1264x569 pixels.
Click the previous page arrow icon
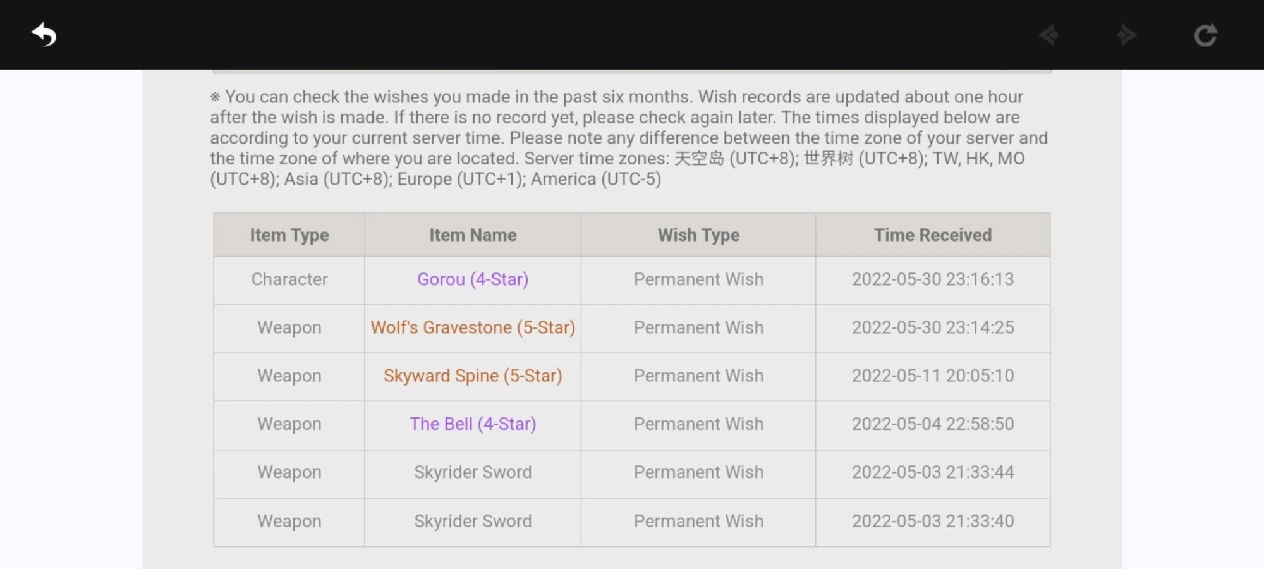[x=1049, y=35]
